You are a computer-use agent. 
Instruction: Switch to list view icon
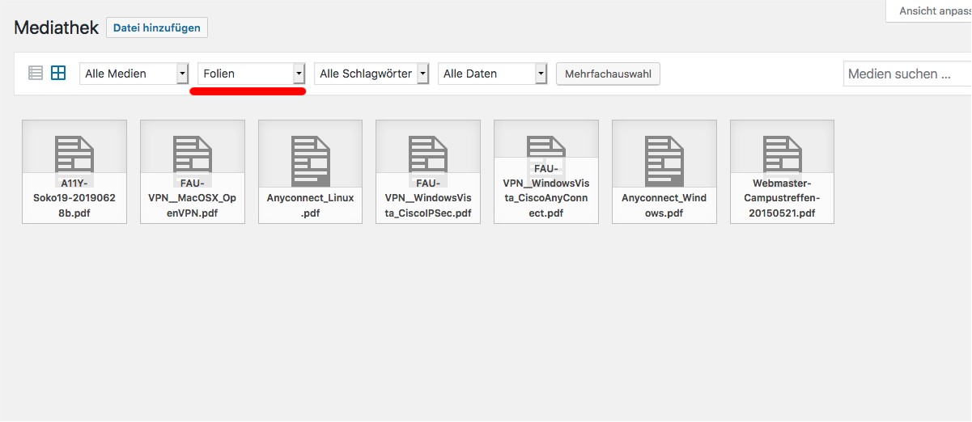[36, 74]
